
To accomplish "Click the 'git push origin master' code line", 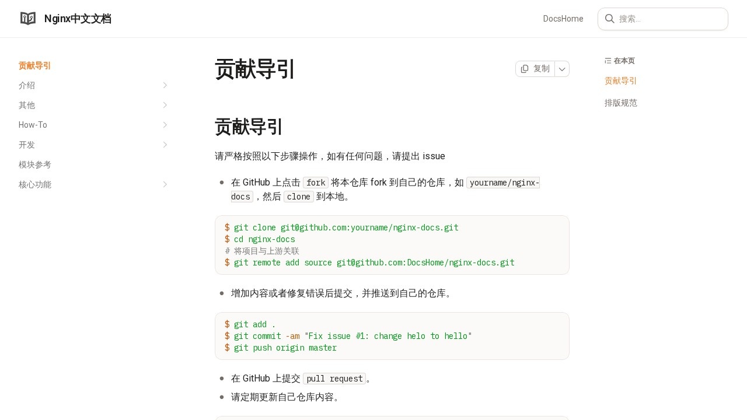I will tap(281, 348).
